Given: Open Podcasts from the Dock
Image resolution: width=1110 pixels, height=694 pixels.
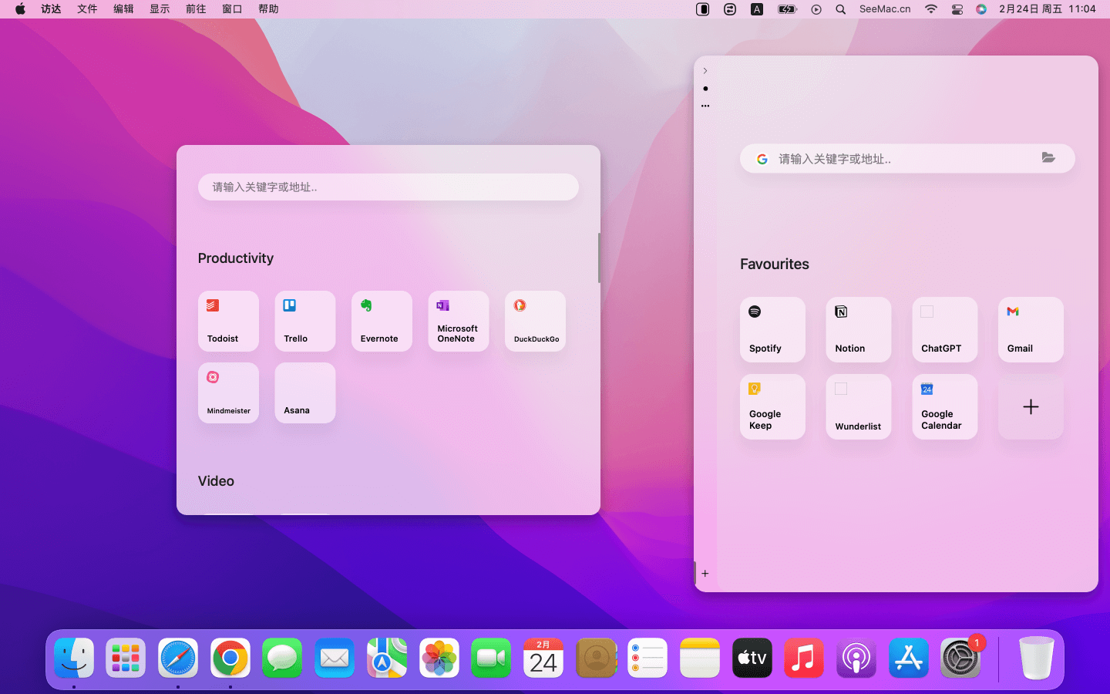Looking at the screenshot, I should [x=856, y=659].
